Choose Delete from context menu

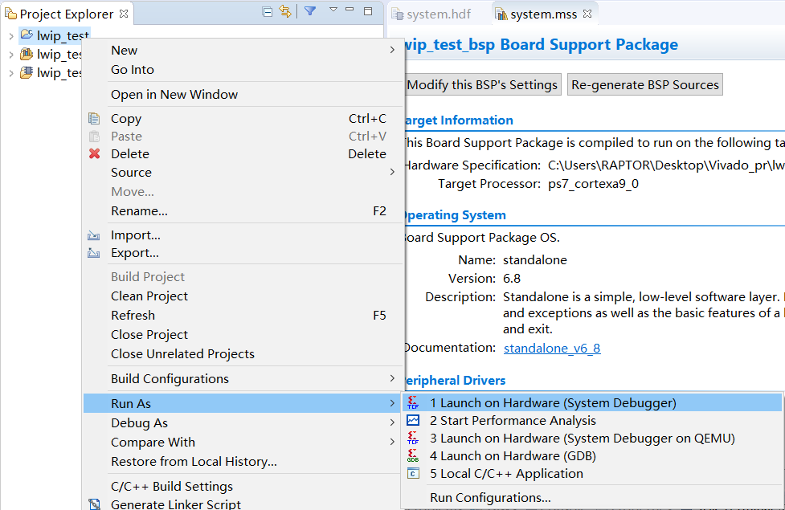coord(243,153)
